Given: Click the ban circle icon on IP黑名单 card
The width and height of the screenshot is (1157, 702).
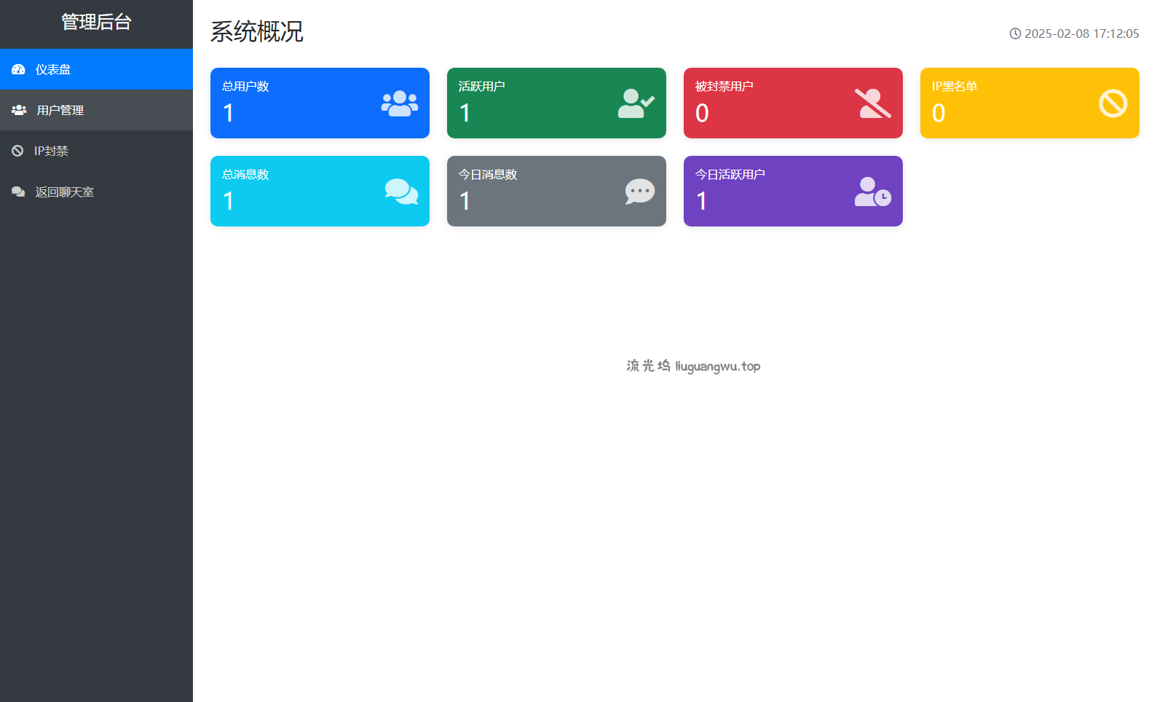Looking at the screenshot, I should point(1113,103).
